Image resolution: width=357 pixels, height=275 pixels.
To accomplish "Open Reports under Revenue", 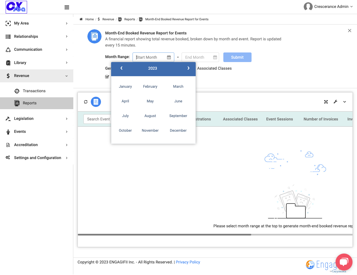I will click(x=37, y=103).
